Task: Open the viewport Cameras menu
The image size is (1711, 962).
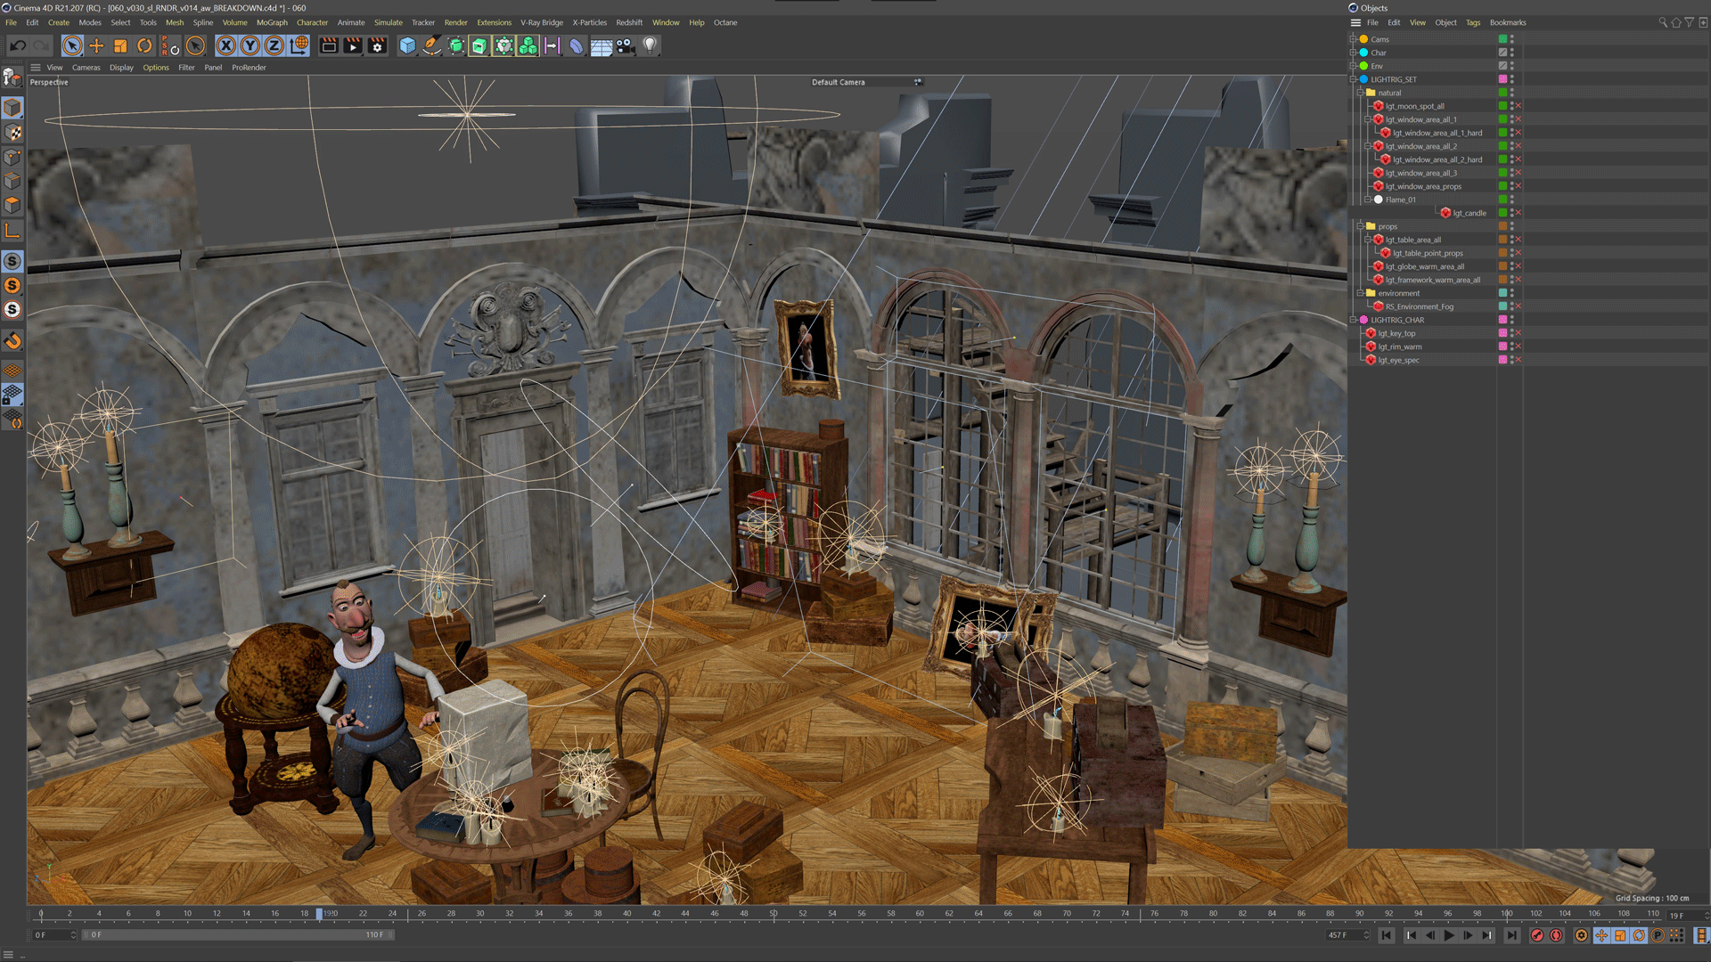Action: 86,68
